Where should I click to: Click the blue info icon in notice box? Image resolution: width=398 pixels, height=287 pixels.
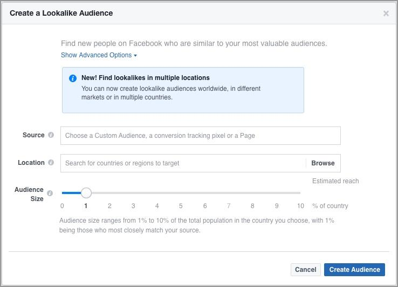point(73,78)
